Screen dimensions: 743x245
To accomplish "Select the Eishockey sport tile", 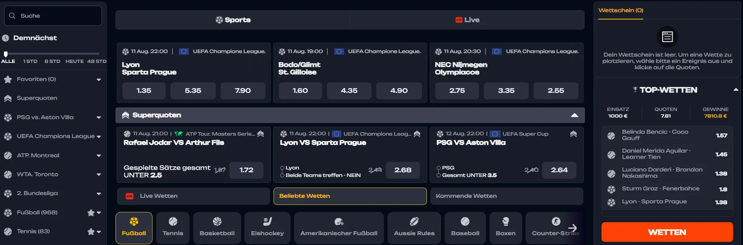I will pos(267,228).
